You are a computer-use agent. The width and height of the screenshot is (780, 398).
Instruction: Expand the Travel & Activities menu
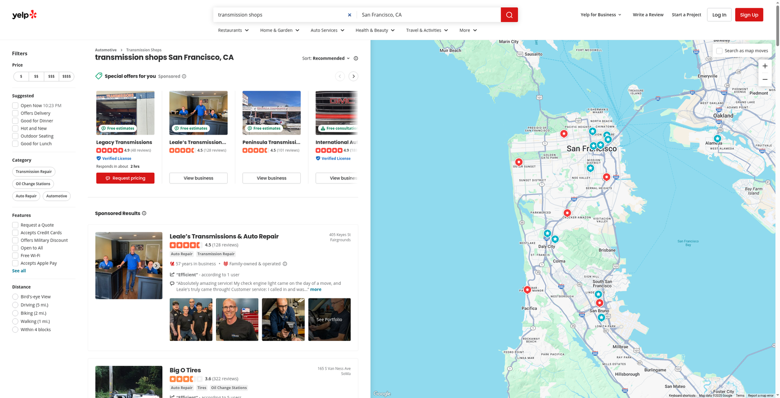427,30
